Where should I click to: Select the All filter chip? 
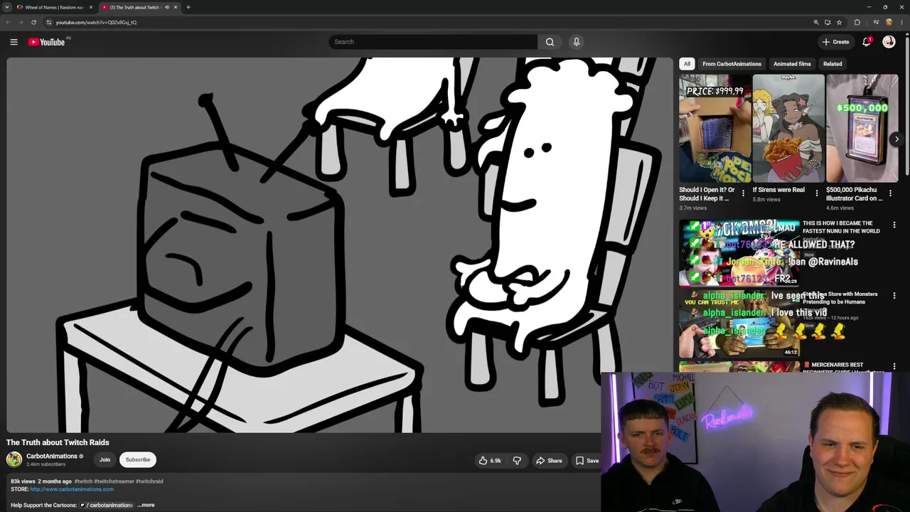(x=687, y=64)
